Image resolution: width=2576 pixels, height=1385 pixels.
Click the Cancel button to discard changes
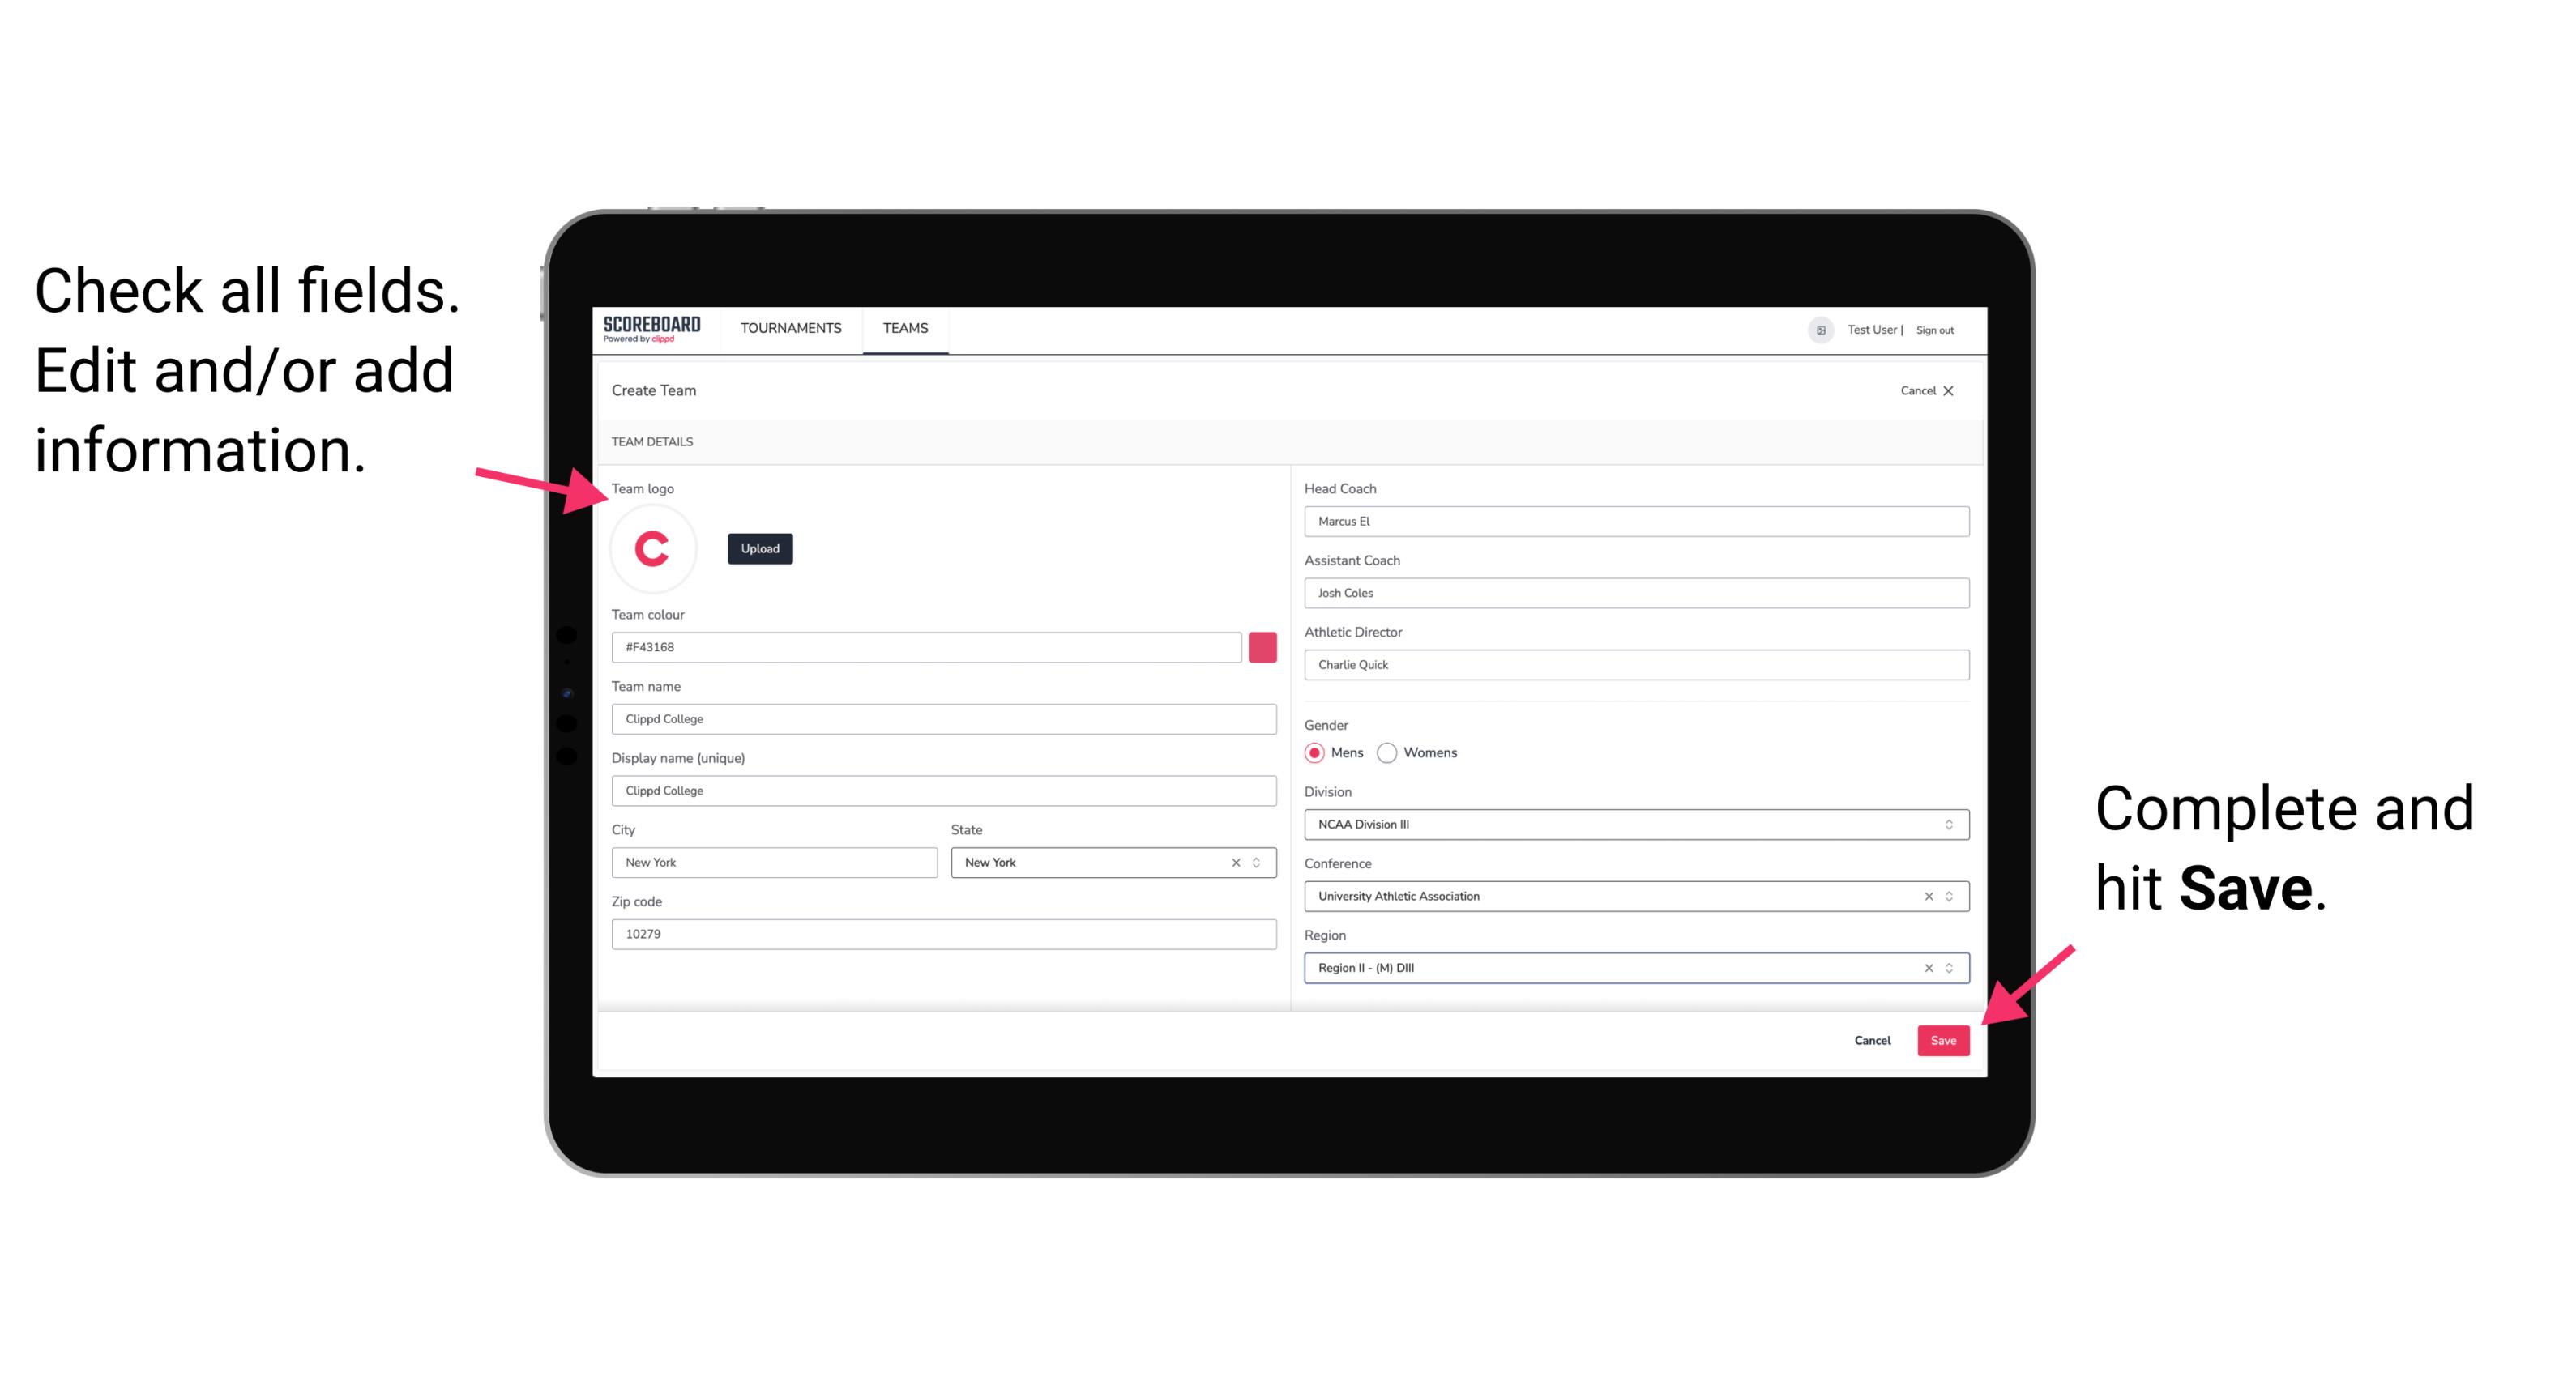coord(1873,1038)
